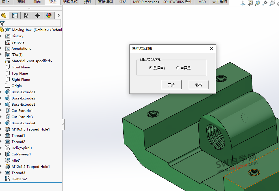Open the 评估 ribbon tab
The width and height of the screenshot is (279, 191).
pos(123,2)
